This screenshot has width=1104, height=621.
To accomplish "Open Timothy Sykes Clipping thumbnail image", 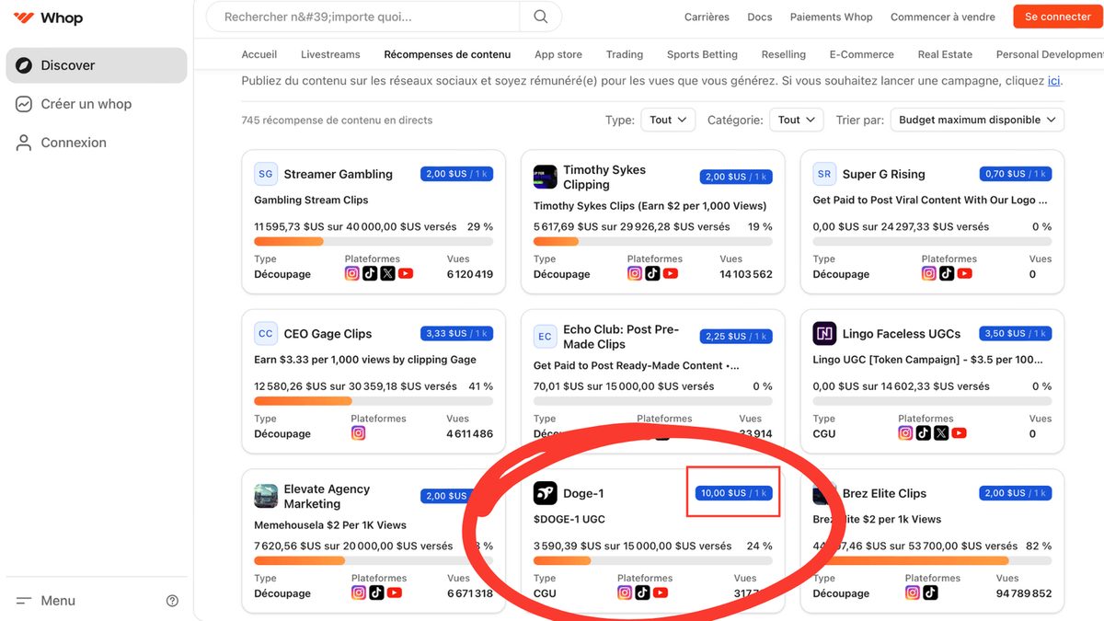I will click(x=545, y=177).
